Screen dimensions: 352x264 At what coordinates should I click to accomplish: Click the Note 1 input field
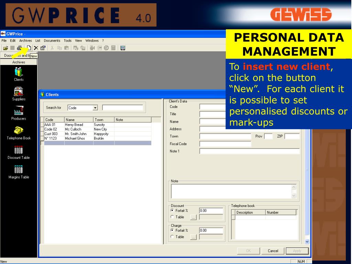tap(250, 151)
